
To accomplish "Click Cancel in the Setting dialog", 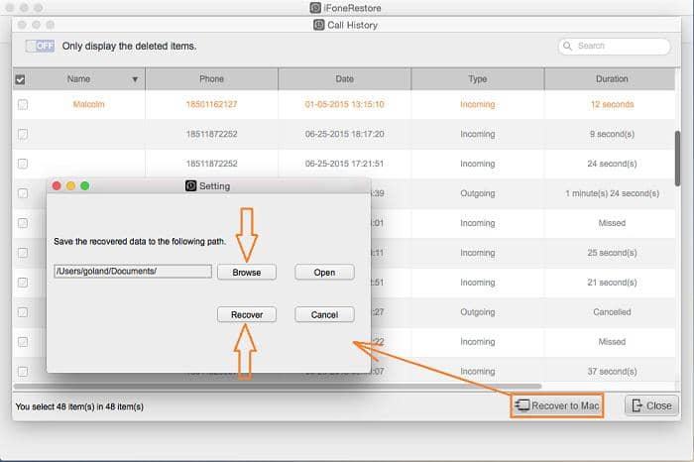I will pos(324,314).
